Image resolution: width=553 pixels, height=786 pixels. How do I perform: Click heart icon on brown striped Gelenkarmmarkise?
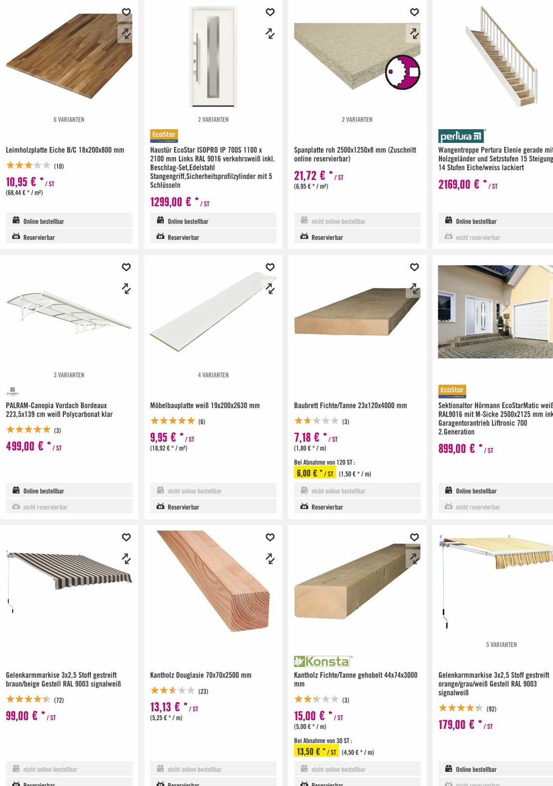(126, 537)
